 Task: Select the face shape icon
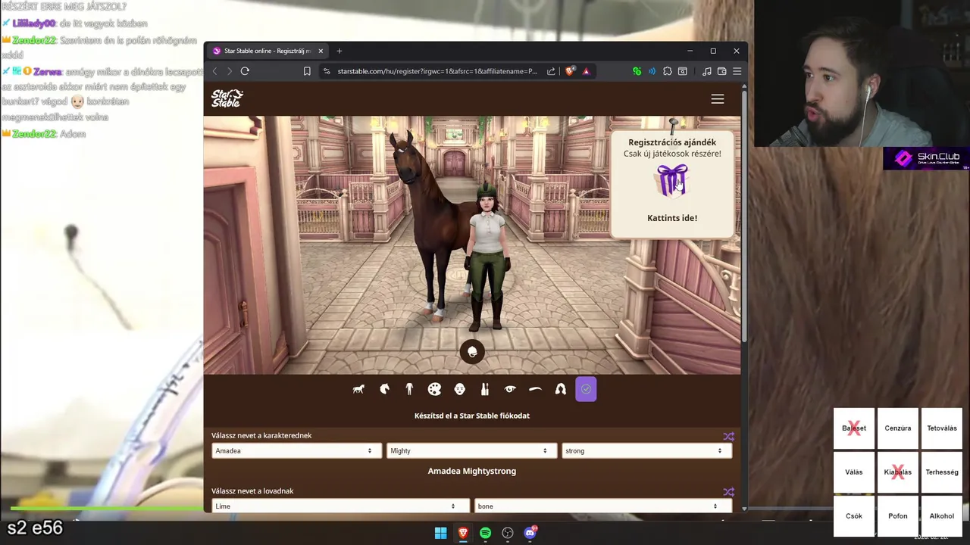coord(460,389)
